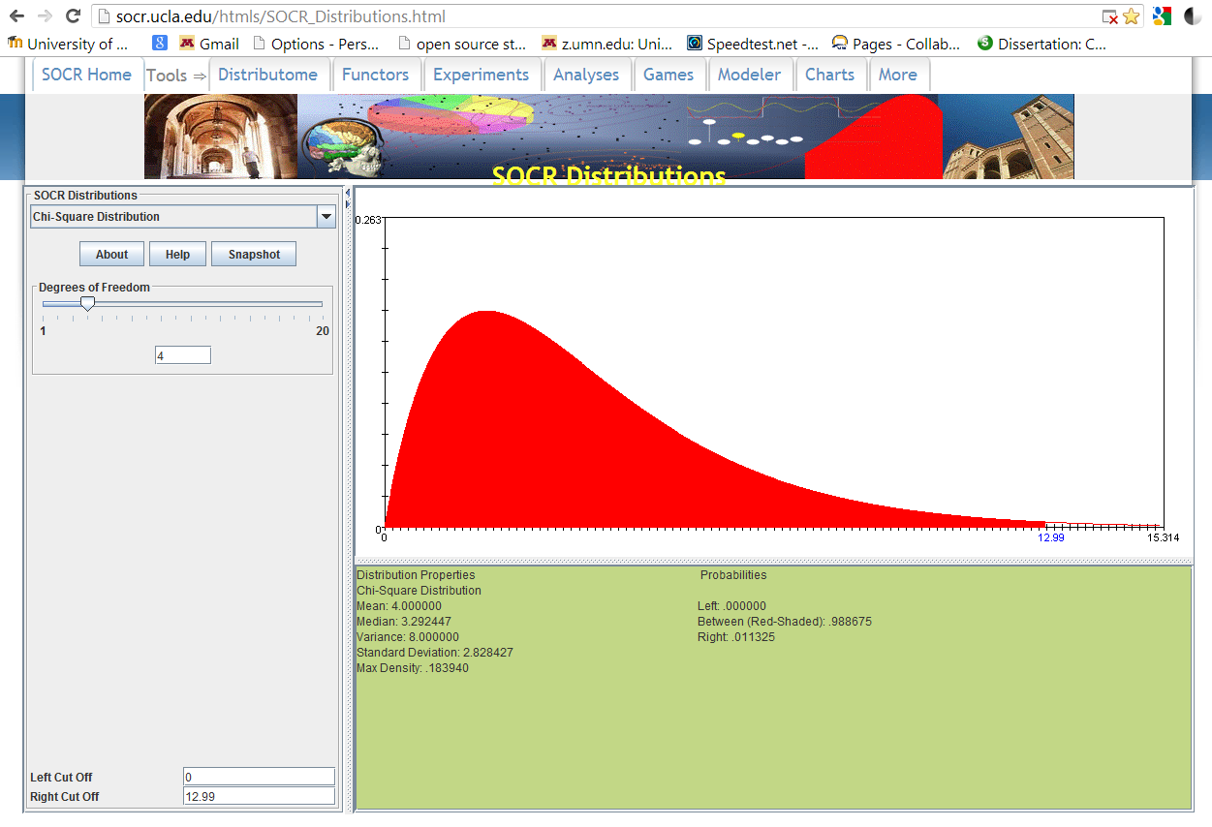Image resolution: width=1212 pixels, height=827 pixels.
Task: Click the Google extension icon beside the star
Action: (1163, 16)
